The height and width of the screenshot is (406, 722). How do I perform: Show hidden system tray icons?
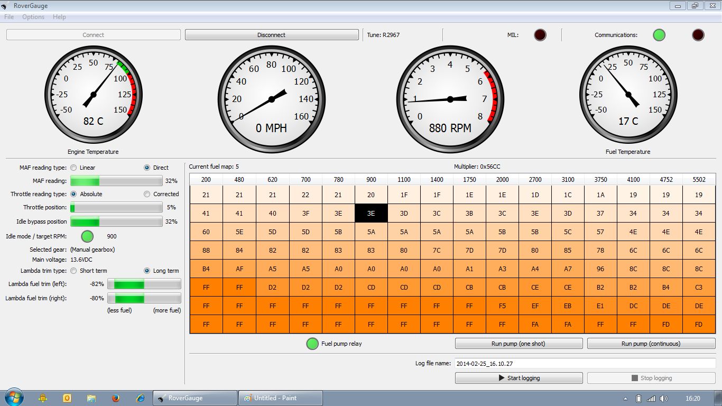coord(625,399)
